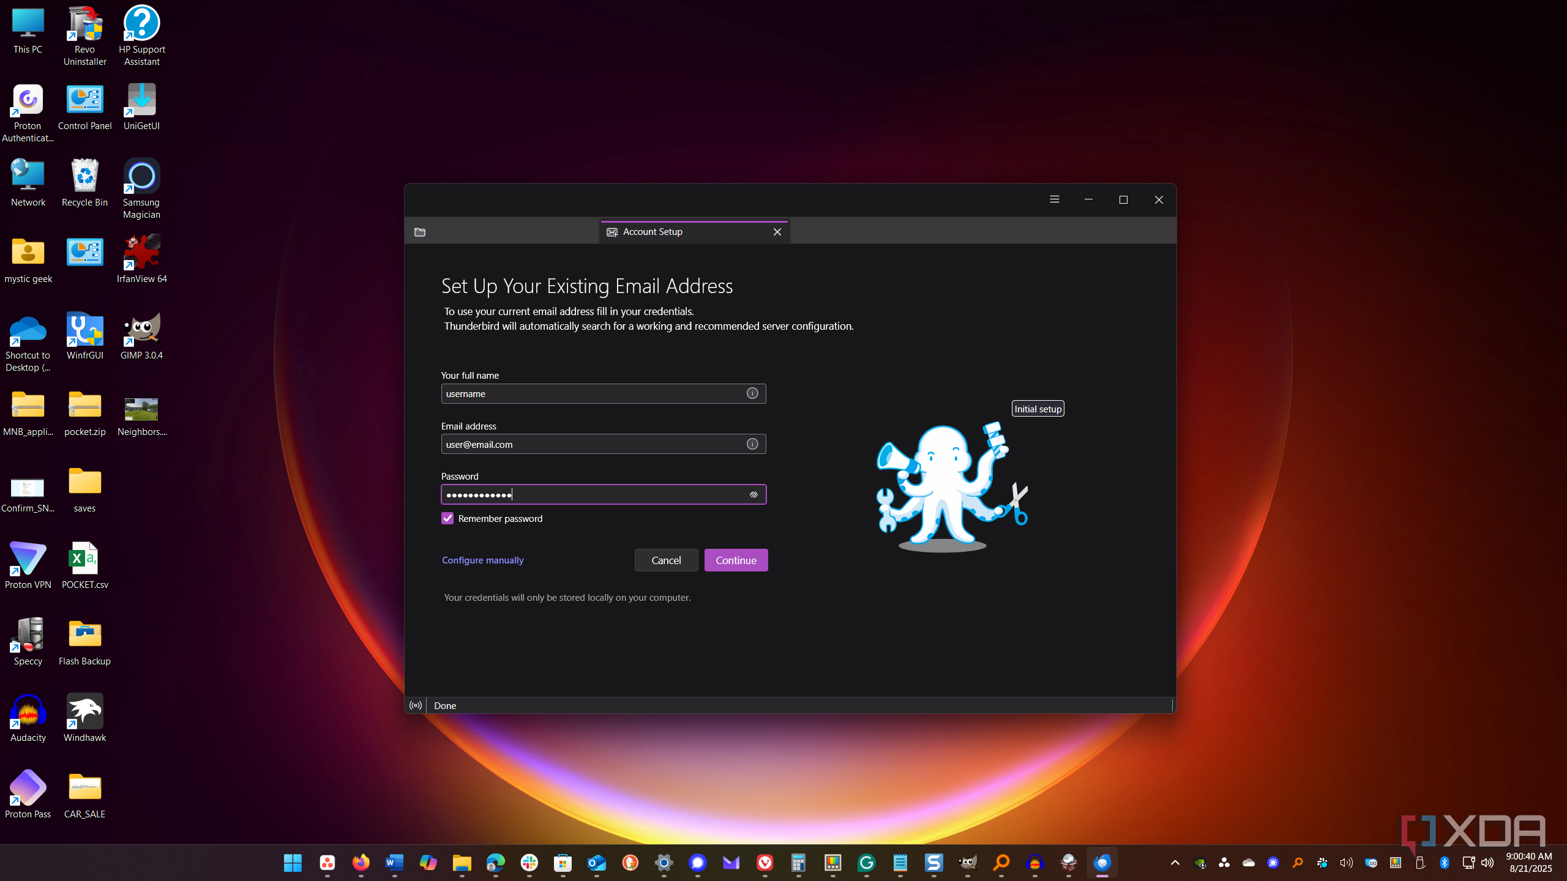
Task: Click the Your full name input field
Action: pyautogui.click(x=604, y=393)
